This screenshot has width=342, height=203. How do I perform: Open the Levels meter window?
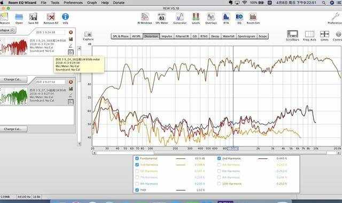coord(196,19)
